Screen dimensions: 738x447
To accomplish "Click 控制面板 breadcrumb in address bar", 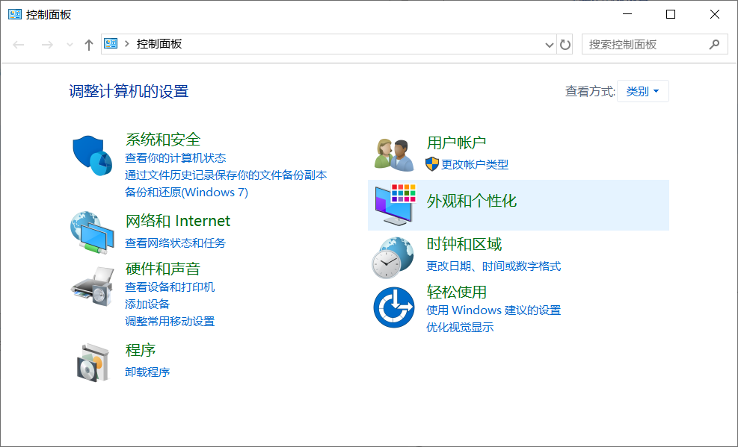I will click(x=159, y=44).
